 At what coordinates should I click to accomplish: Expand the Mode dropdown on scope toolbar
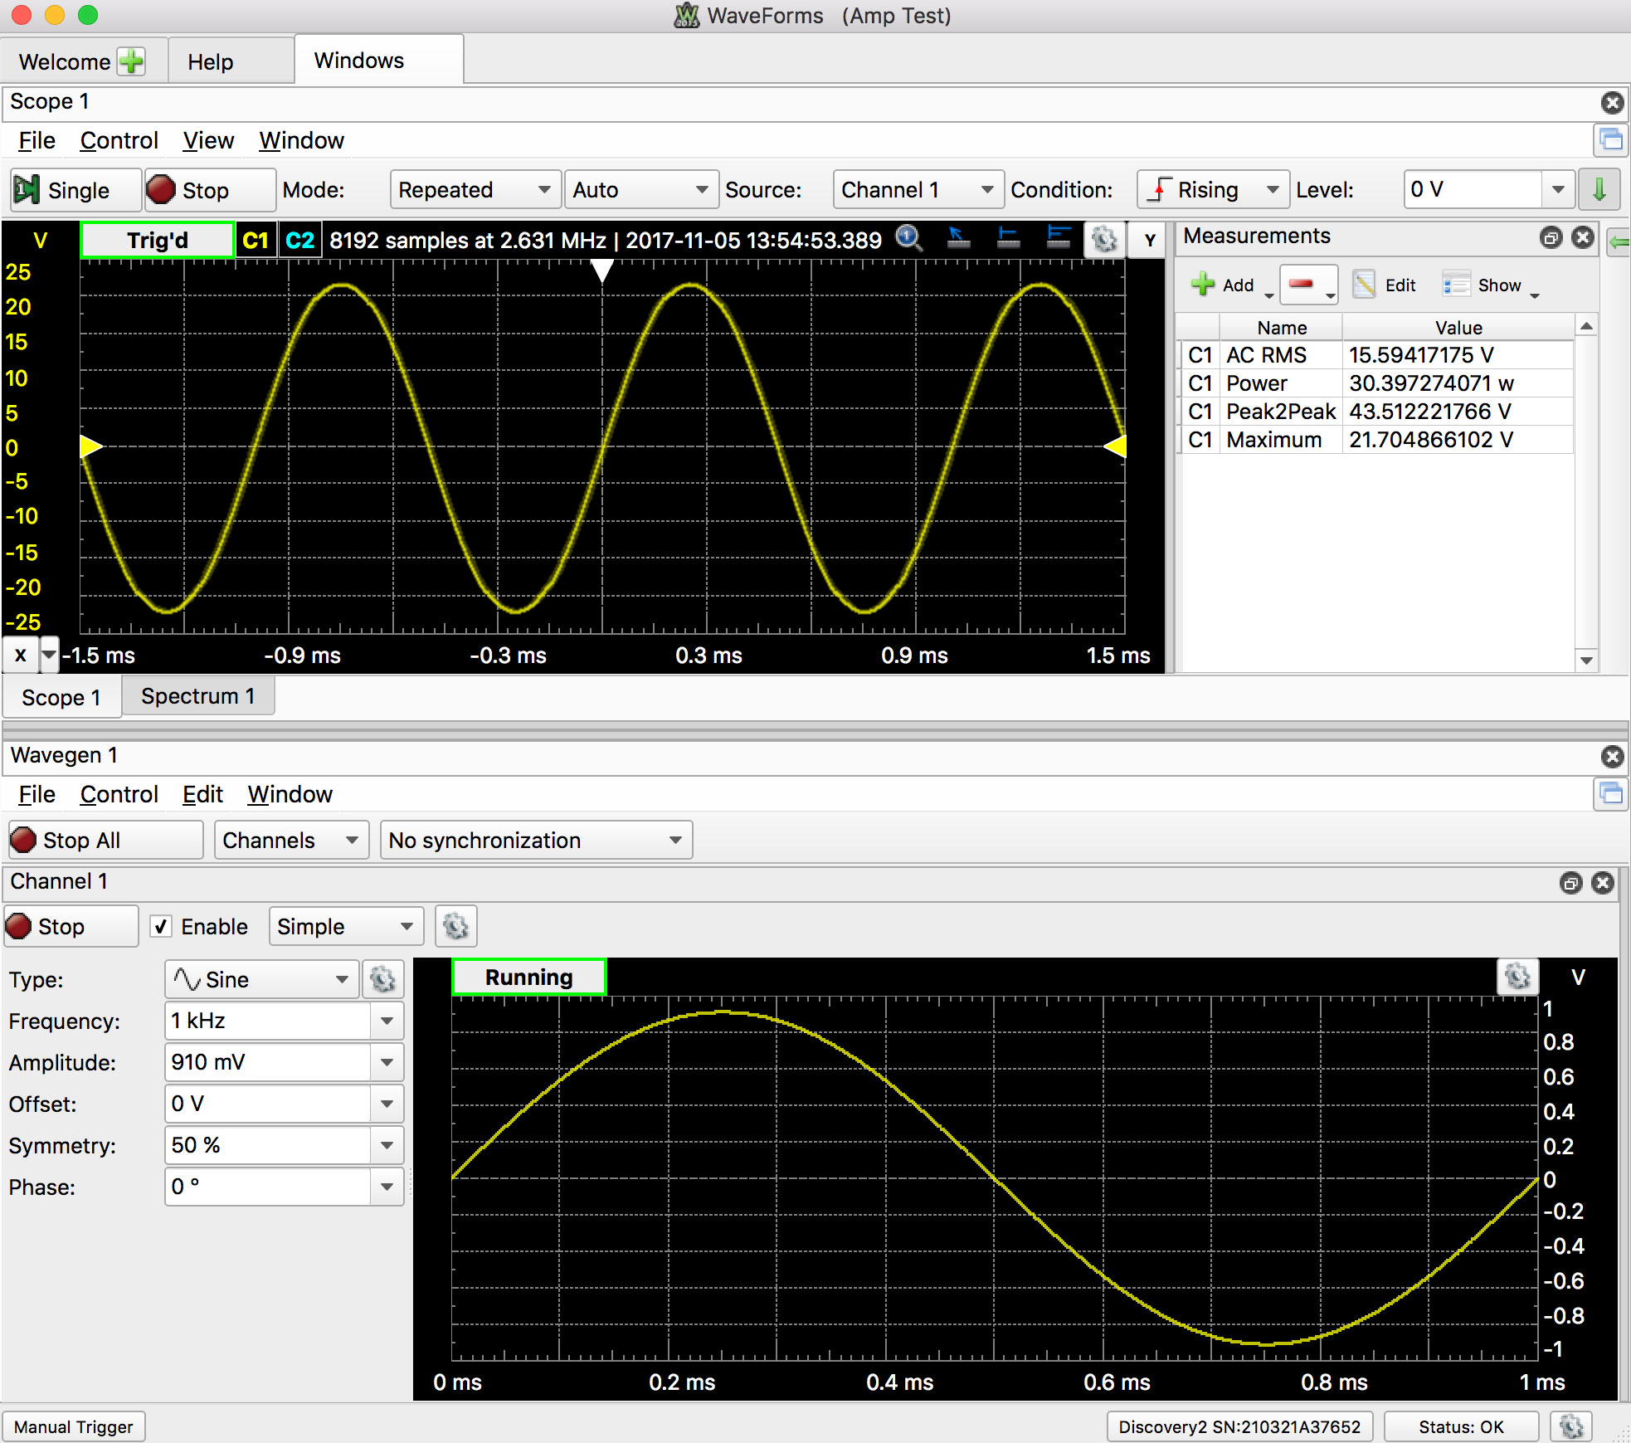coord(465,188)
